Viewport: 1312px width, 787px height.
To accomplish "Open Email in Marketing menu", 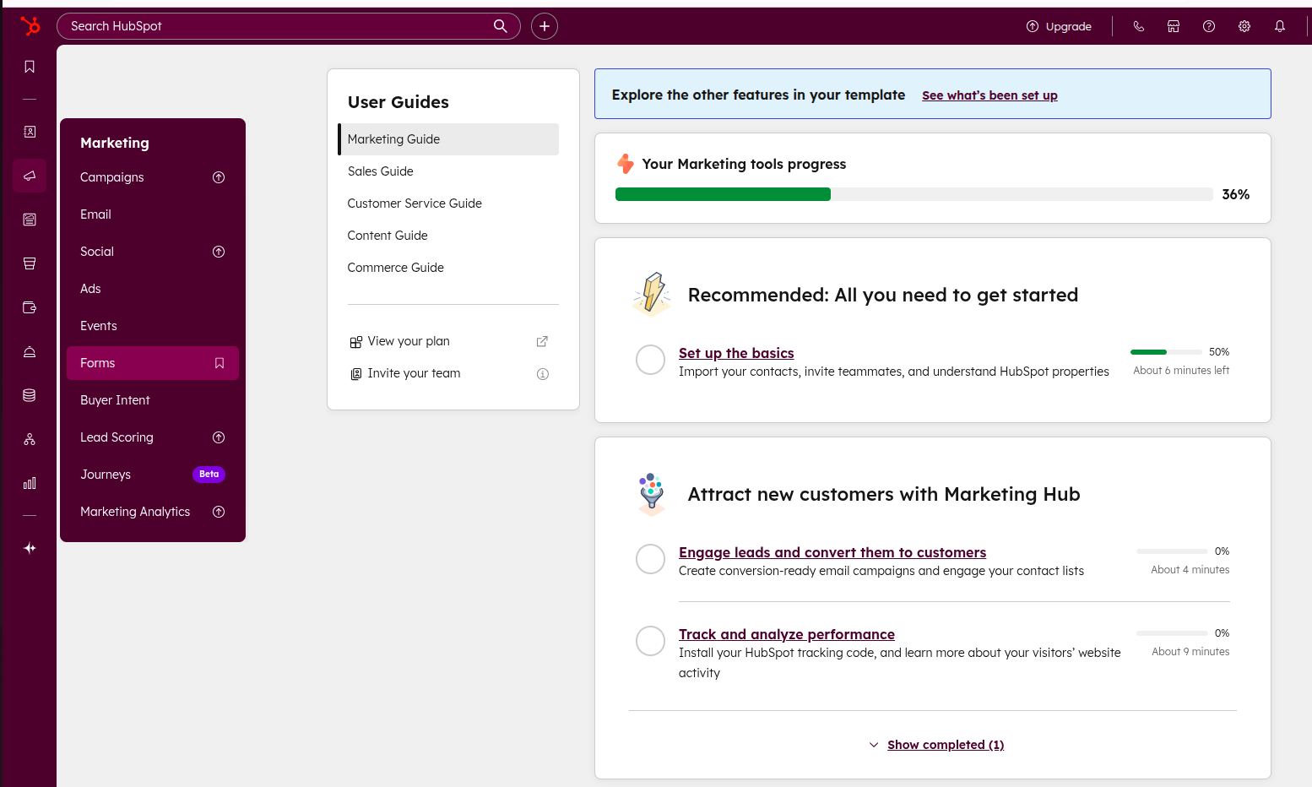I will [153, 214].
